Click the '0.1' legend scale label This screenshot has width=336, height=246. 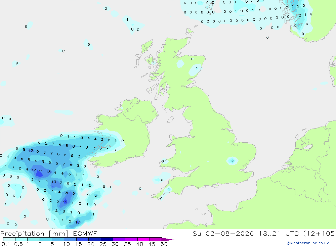click(6, 244)
